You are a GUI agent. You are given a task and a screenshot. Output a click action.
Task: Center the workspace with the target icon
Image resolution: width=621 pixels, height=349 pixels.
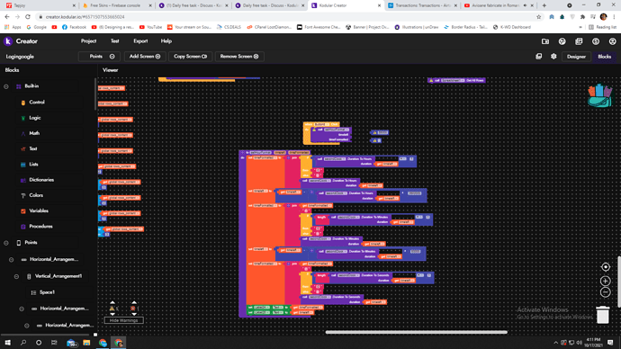(605, 267)
